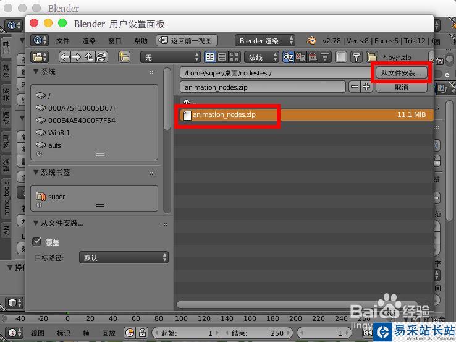
Task: Toggle folder filter icon
Action: coord(371,57)
